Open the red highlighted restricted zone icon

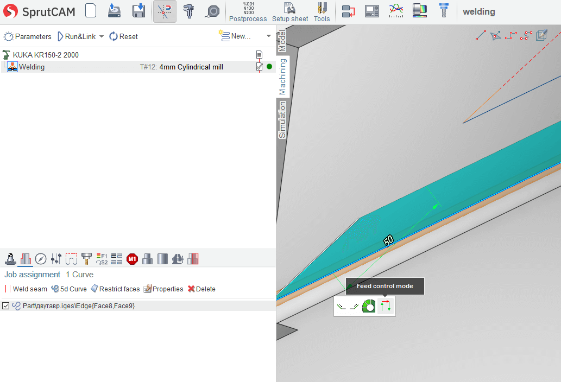click(x=193, y=259)
